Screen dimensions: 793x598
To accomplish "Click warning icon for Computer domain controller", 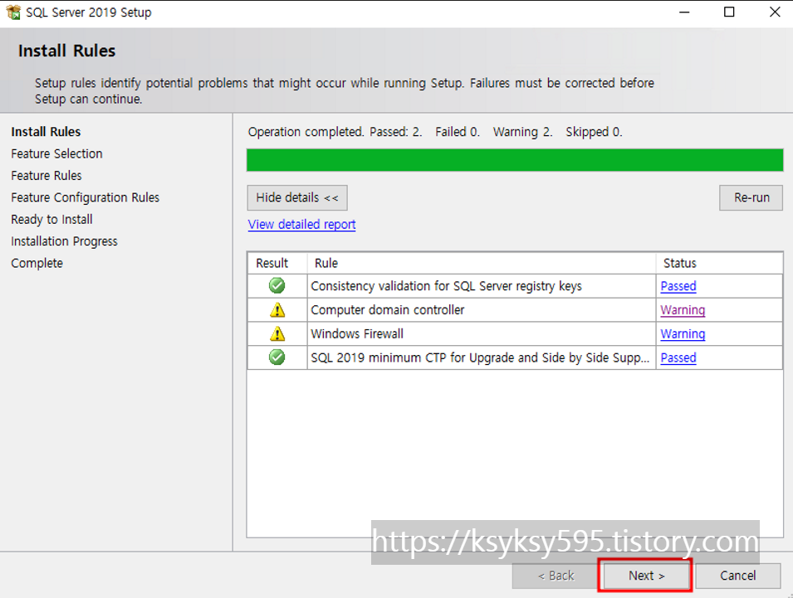I will [277, 309].
